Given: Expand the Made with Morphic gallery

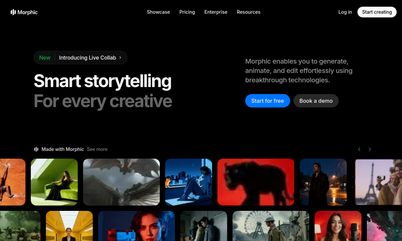Looking at the screenshot, I should click(x=97, y=149).
